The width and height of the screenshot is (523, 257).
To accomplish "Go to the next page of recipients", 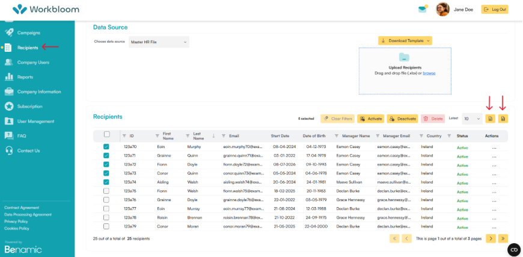I will coord(491,238).
